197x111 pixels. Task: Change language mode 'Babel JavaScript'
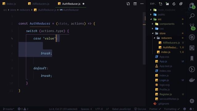[x=121, y=109]
